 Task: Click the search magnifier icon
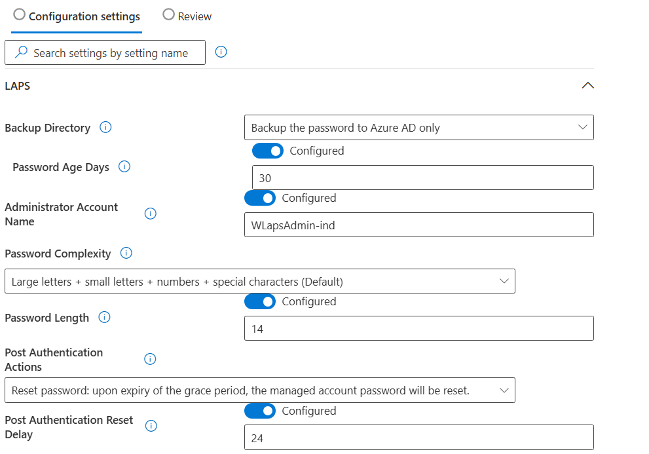pyautogui.click(x=21, y=52)
